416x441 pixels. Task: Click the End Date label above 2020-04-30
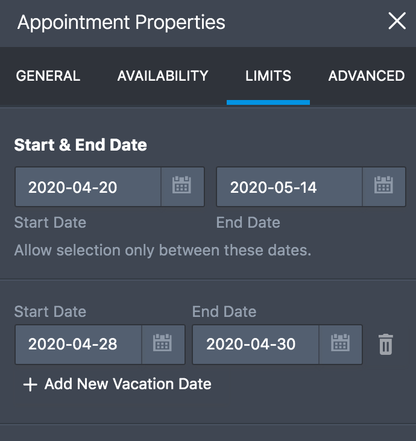224,311
